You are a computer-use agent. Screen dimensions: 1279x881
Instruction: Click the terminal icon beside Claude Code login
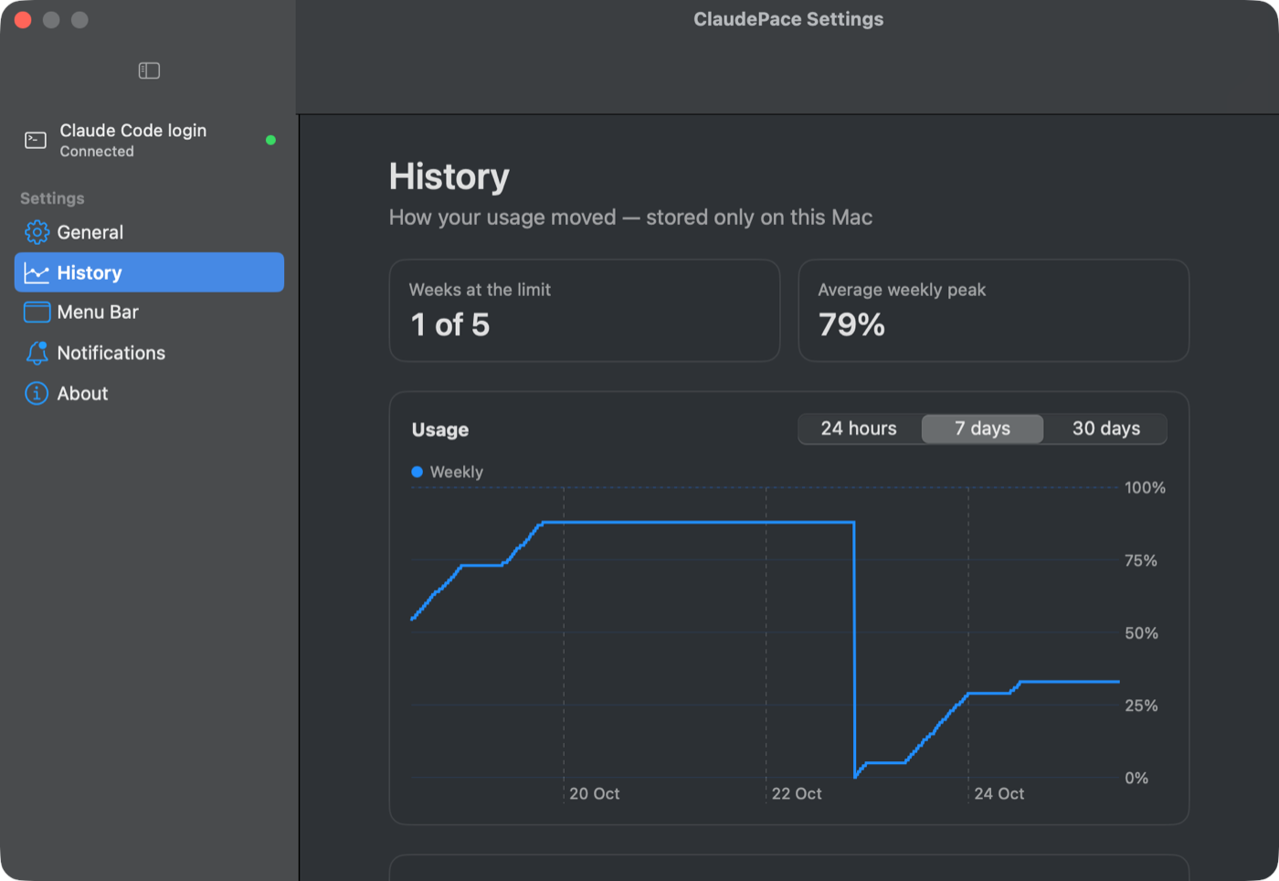36,140
